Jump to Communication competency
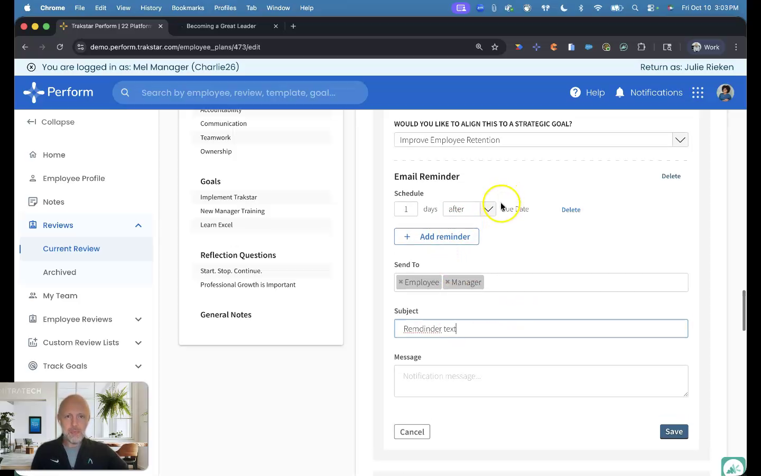The height and width of the screenshot is (476, 761). click(x=224, y=124)
